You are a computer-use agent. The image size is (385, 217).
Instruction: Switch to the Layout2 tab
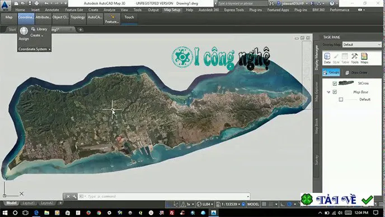coord(46,203)
